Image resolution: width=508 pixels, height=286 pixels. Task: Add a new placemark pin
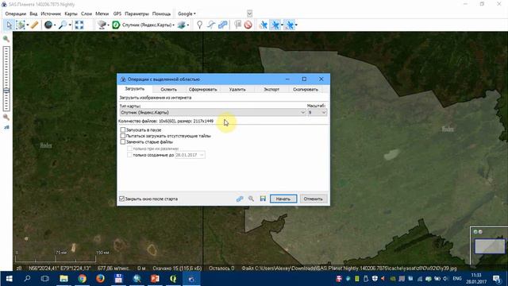199,25
